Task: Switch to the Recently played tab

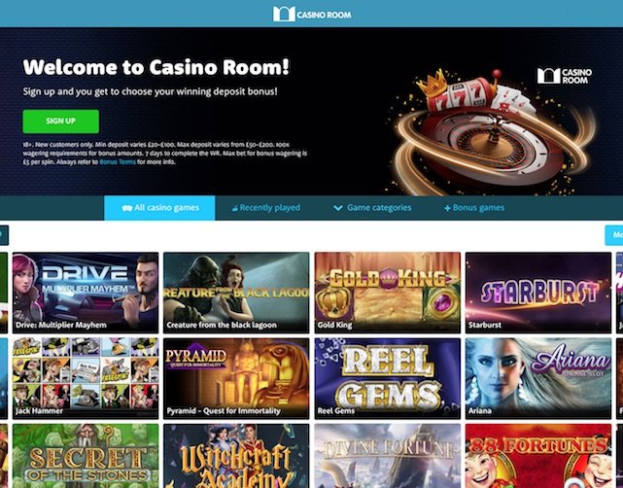Action: tap(265, 208)
